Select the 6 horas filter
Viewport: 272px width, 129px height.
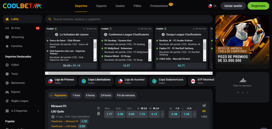(90, 95)
